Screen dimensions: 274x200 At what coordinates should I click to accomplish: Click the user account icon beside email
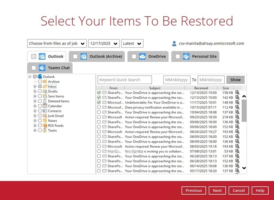tap(174, 44)
